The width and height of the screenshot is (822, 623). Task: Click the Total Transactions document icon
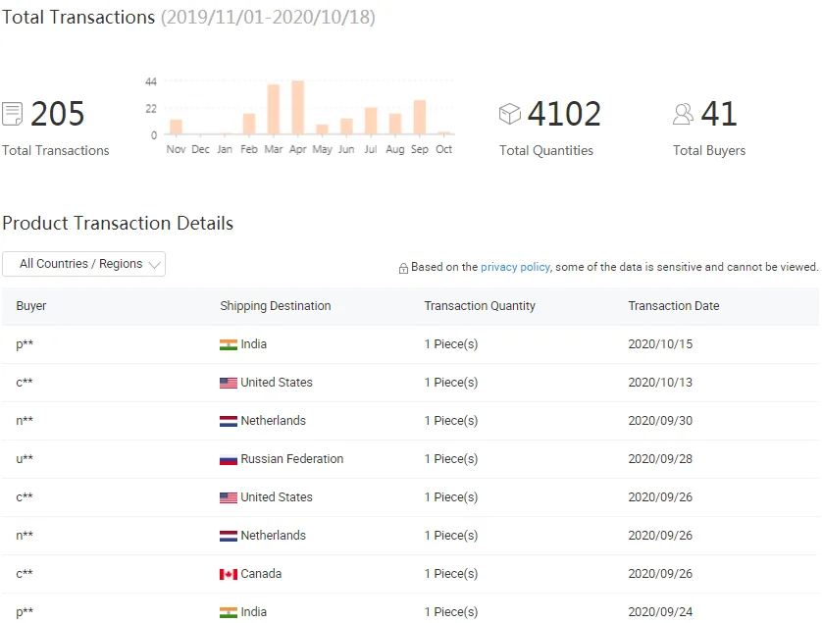(x=12, y=114)
